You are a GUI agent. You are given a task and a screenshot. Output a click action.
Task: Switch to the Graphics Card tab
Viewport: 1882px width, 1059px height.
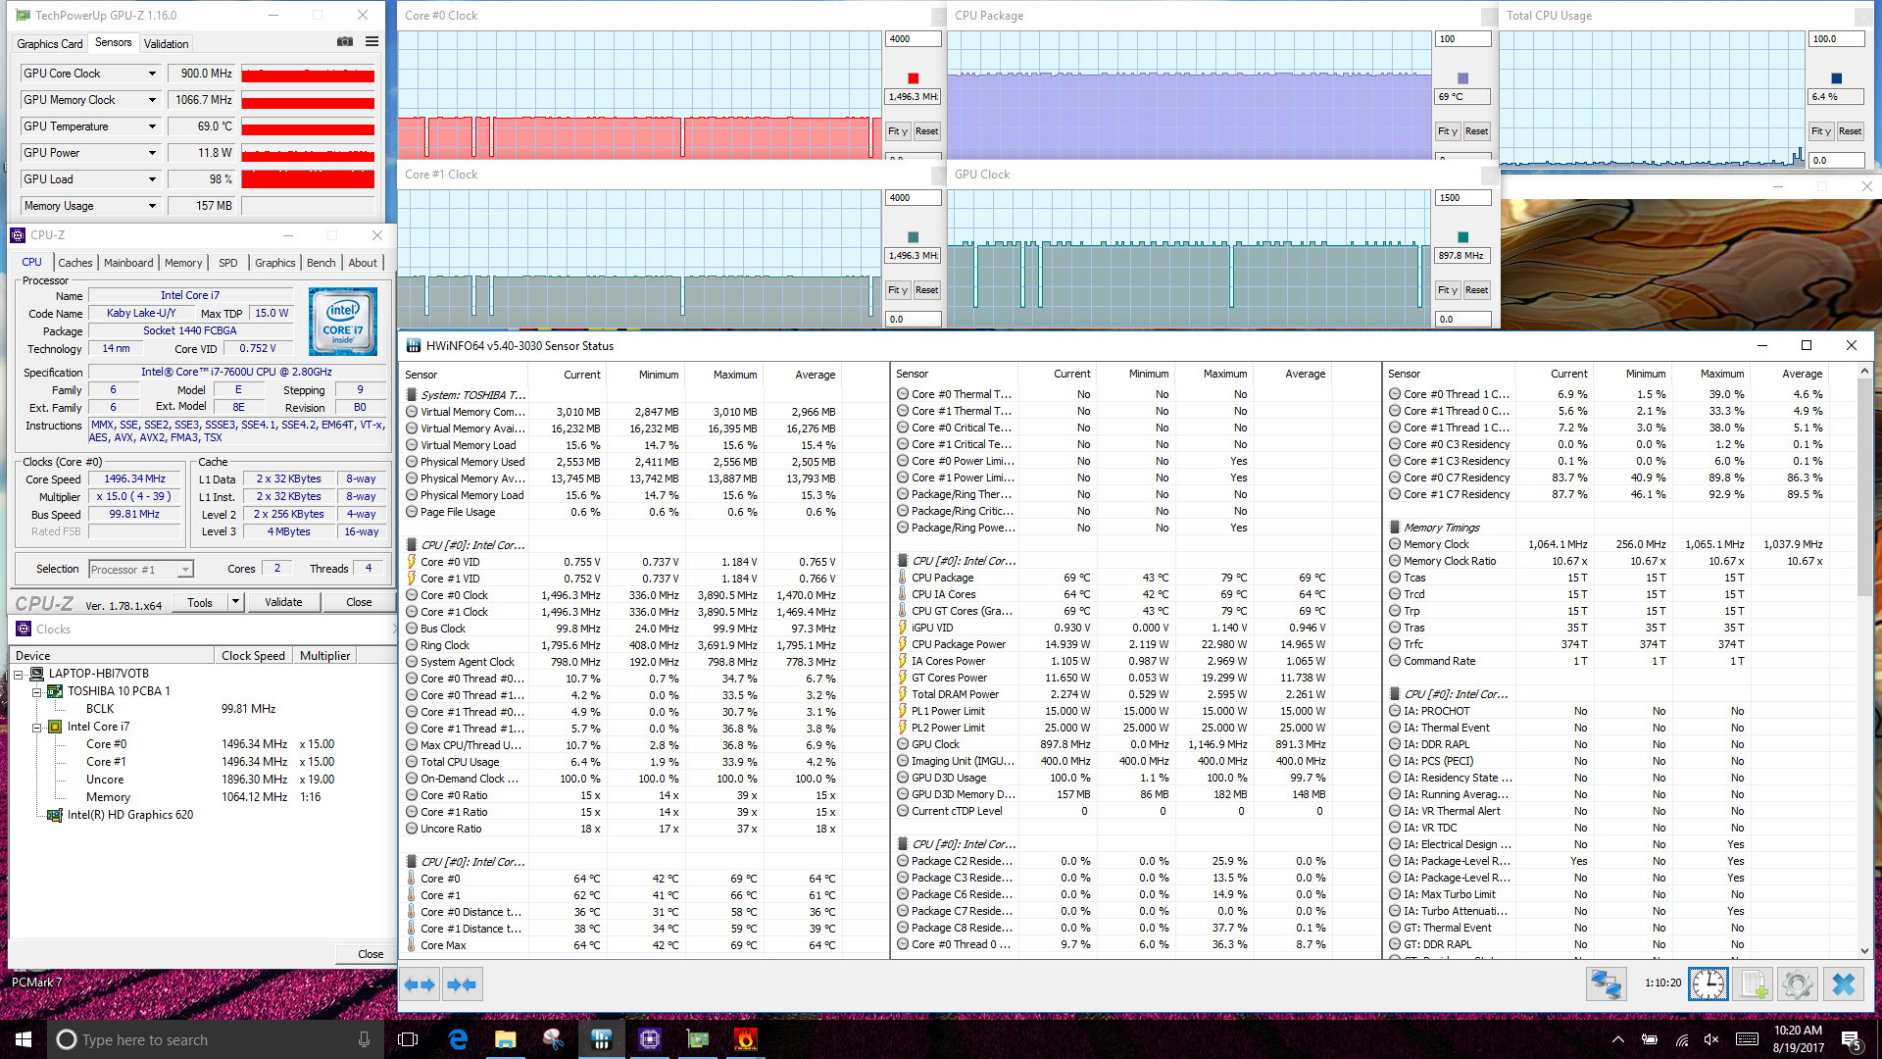[x=50, y=43]
